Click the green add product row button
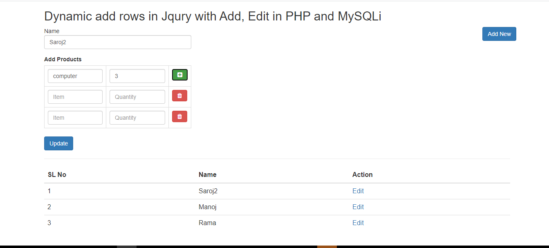This screenshot has height=248, width=549. pos(180,75)
